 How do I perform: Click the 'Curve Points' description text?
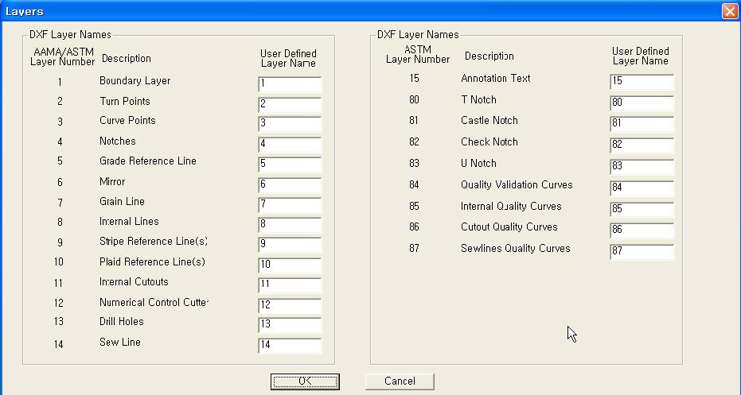[x=127, y=120]
